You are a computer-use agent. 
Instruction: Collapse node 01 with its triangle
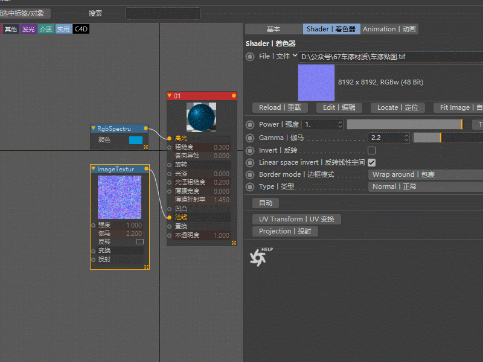170,96
